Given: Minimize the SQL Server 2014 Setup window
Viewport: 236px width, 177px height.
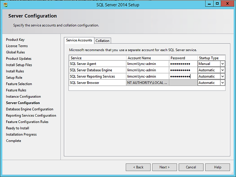Looking at the screenshot, I should point(209,4).
